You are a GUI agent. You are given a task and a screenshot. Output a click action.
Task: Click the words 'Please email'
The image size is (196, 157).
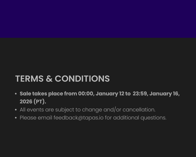pyautogui.click(x=36, y=118)
